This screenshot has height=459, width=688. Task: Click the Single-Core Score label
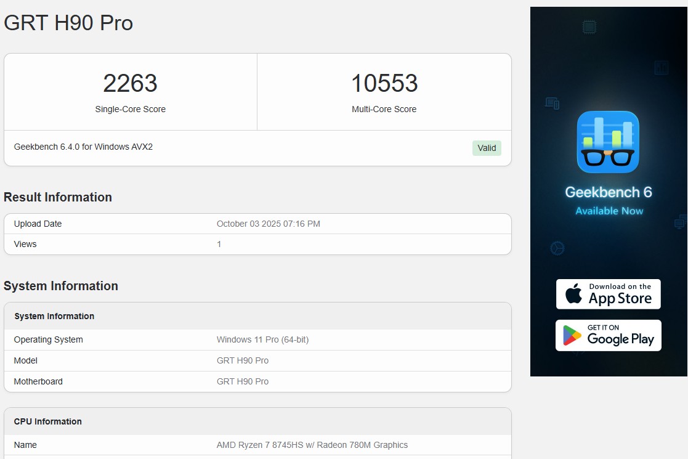tap(131, 109)
